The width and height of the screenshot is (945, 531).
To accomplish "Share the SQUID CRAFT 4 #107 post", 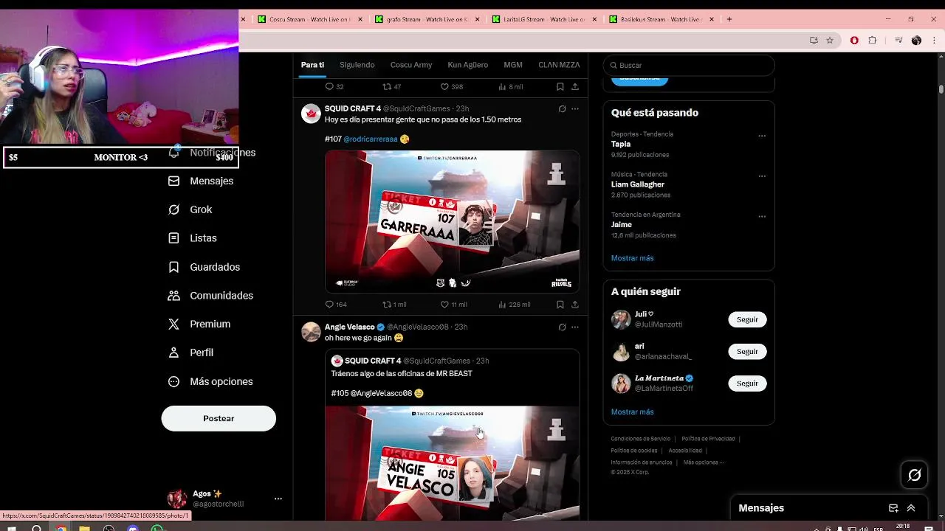I will (x=575, y=305).
